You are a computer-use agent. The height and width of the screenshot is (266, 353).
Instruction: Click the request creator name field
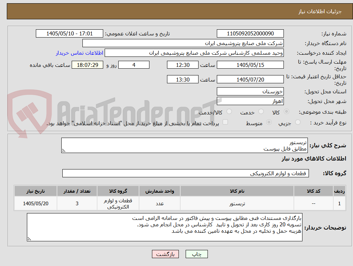194,53
